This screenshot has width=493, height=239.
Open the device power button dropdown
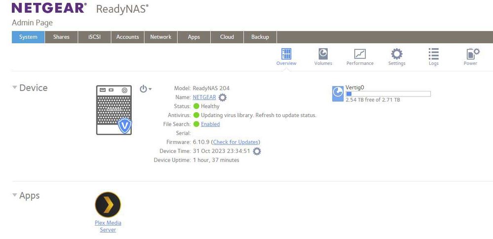(x=145, y=89)
